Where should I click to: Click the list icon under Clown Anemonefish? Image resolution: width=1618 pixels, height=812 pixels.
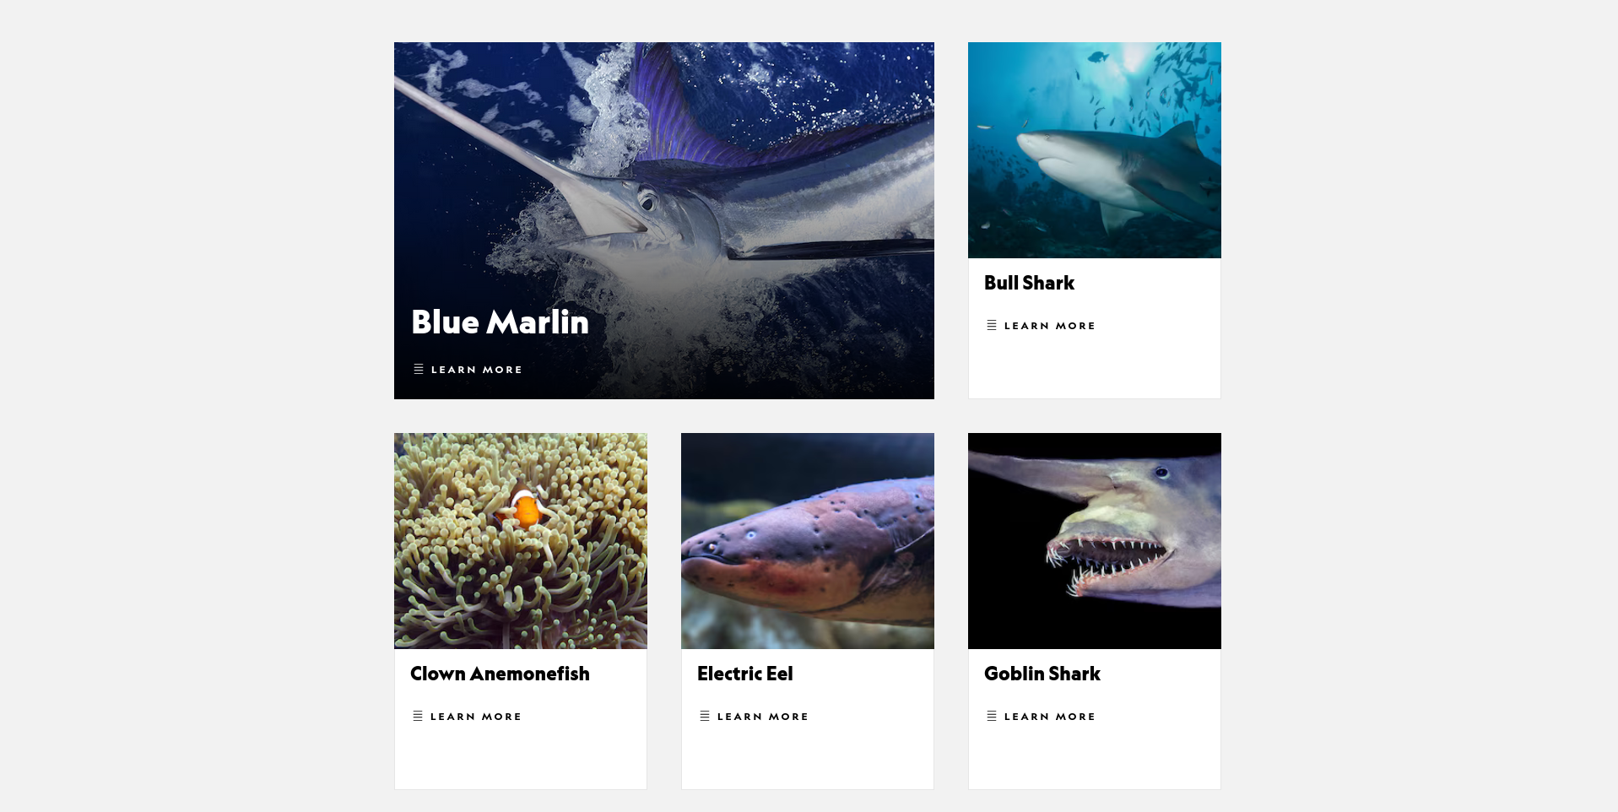[x=418, y=716]
